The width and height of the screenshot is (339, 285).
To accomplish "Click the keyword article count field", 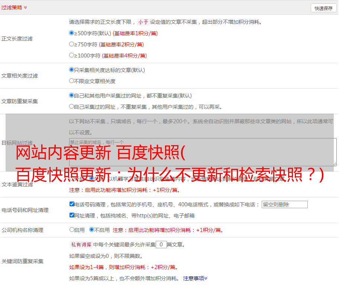I will 161,245.
